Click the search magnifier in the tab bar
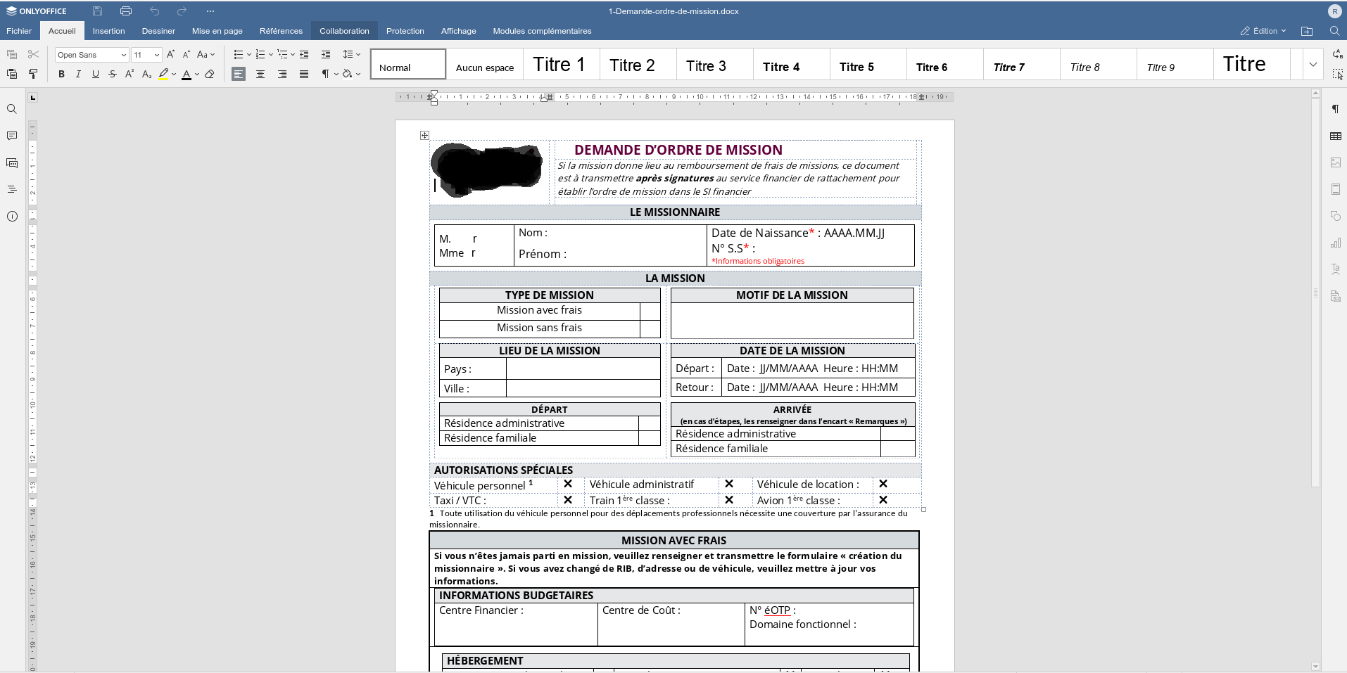1347x673 pixels. (x=1334, y=31)
